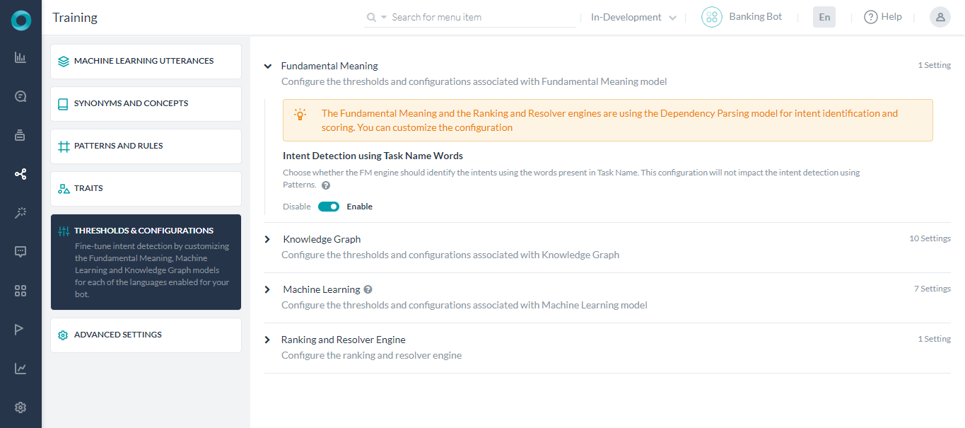965x428 pixels.
Task: Click the Banking Bot circular icon
Action: 712,17
